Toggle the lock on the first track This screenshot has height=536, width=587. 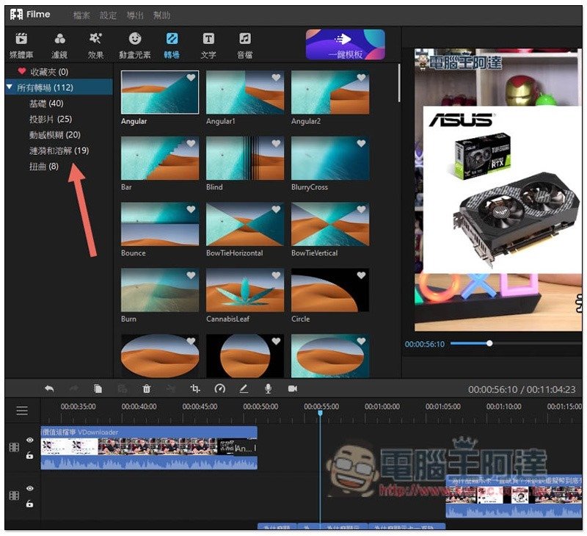(x=30, y=455)
